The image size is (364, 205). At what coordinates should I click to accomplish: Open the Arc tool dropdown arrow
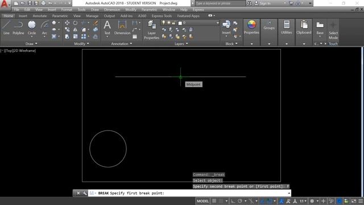[44, 36]
